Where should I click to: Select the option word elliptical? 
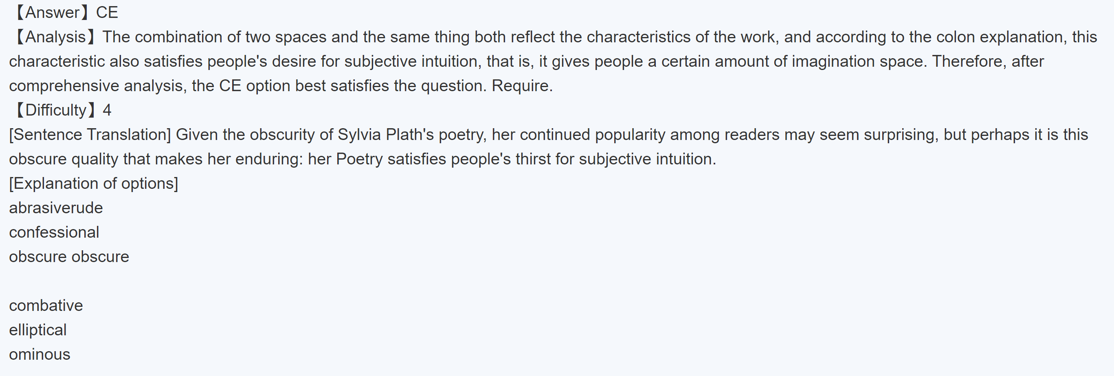(37, 330)
